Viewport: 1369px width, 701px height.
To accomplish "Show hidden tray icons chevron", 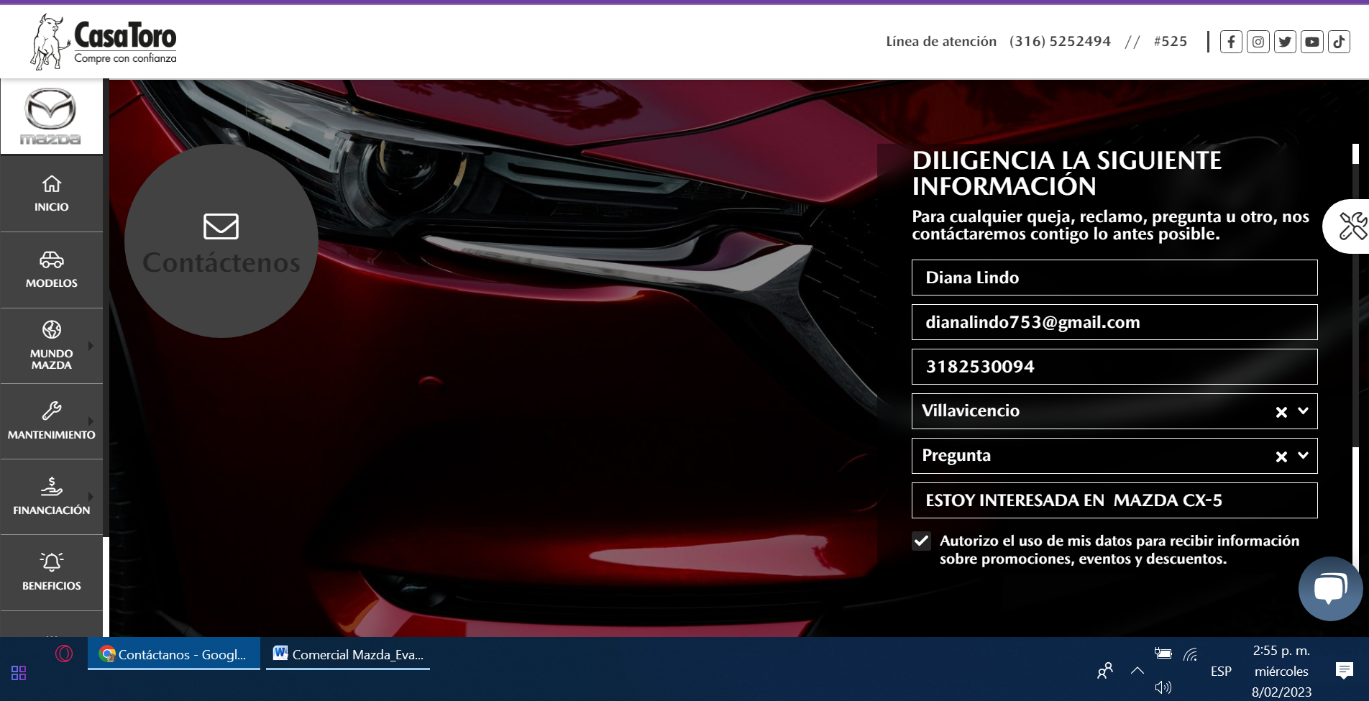I will pyautogui.click(x=1137, y=670).
